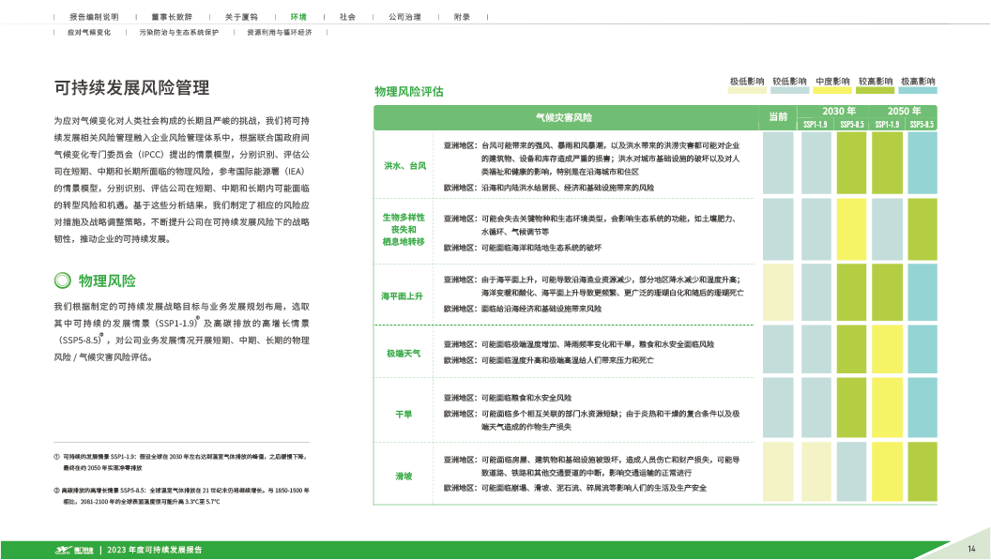Click footnote marker ② in the footnotes
The image size is (991, 560).
[57, 491]
